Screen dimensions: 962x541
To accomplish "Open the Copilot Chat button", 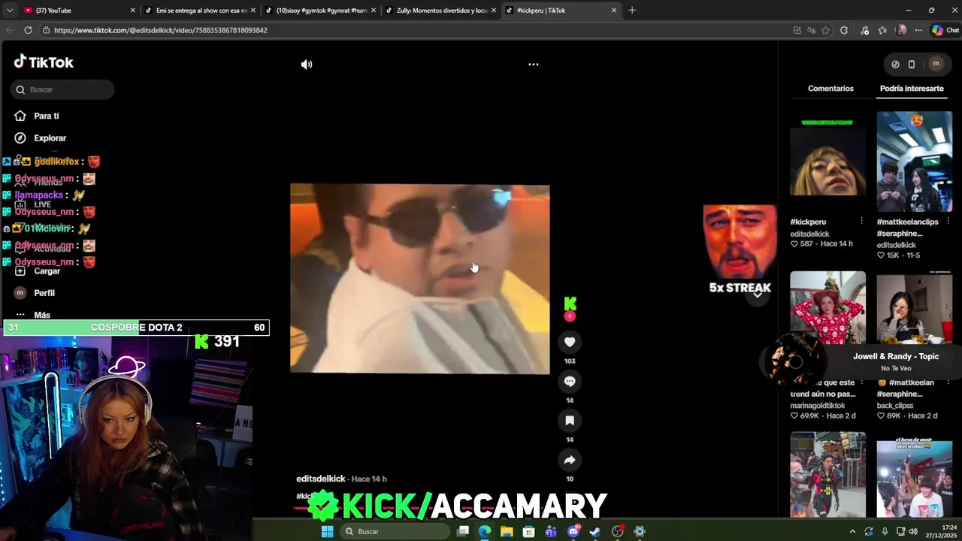I will [x=945, y=30].
